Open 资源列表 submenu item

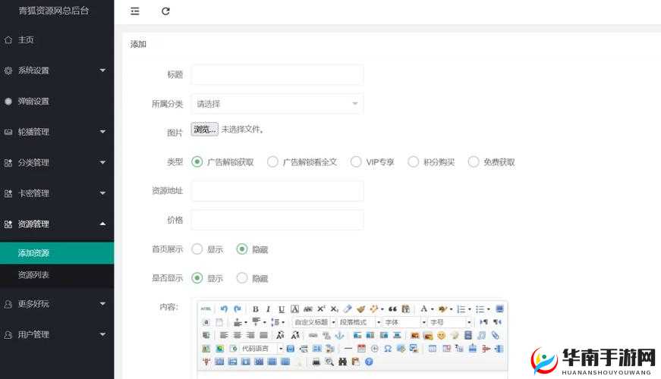pyautogui.click(x=57, y=275)
